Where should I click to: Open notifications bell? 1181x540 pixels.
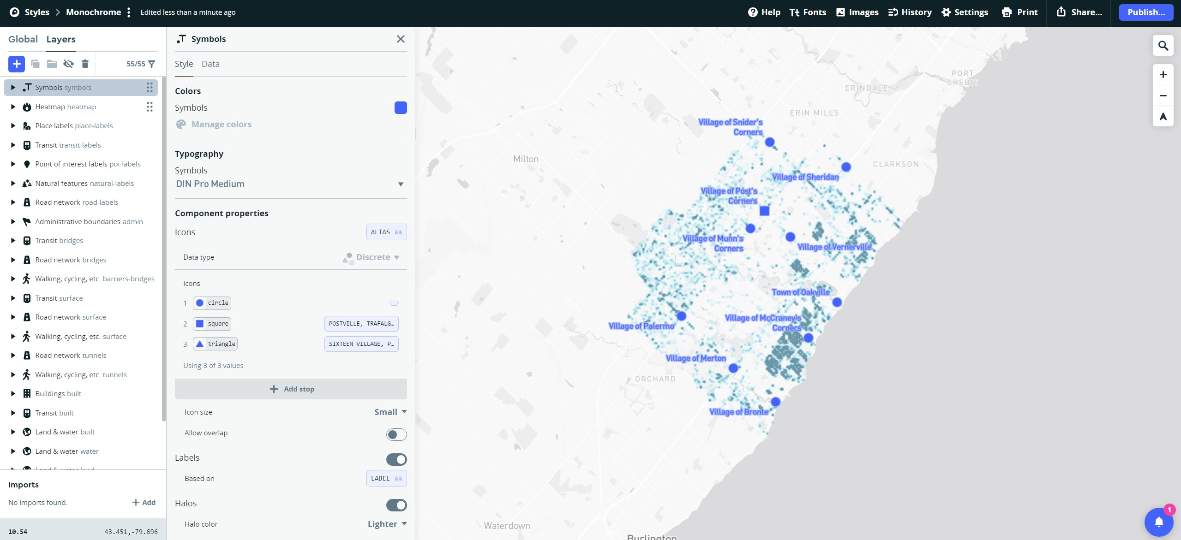pyautogui.click(x=1158, y=522)
